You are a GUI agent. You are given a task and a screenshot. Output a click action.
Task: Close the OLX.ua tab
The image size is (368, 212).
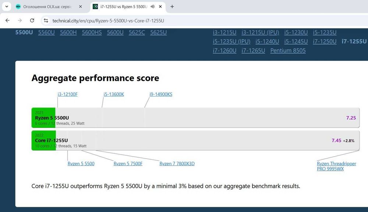(x=81, y=7)
